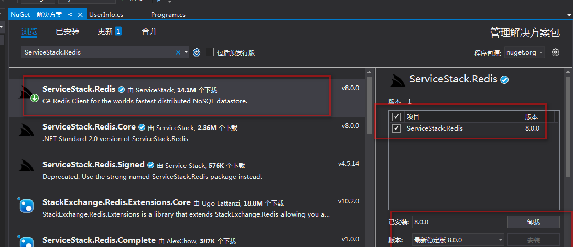
Task: Switch to UserInfo.cs tab
Action: (106, 15)
